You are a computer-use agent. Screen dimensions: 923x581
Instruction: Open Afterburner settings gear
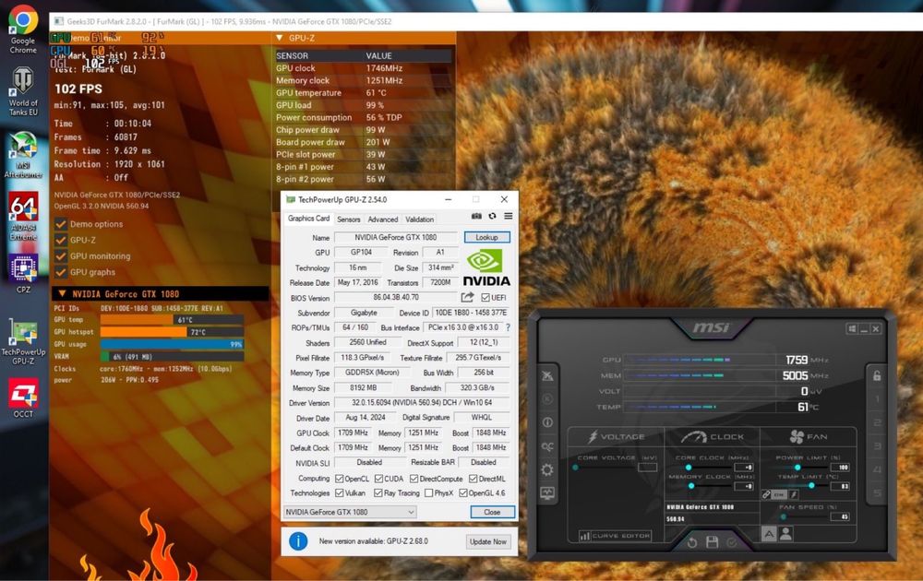pos(547,469)
